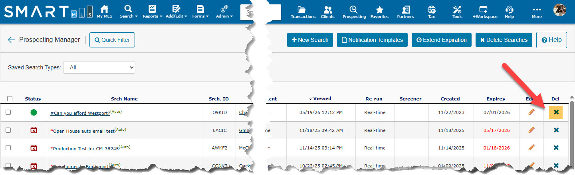The height and width of the screenshot is (175, 575).
Task: Open *Open House auto email test search
Action: 82,131
